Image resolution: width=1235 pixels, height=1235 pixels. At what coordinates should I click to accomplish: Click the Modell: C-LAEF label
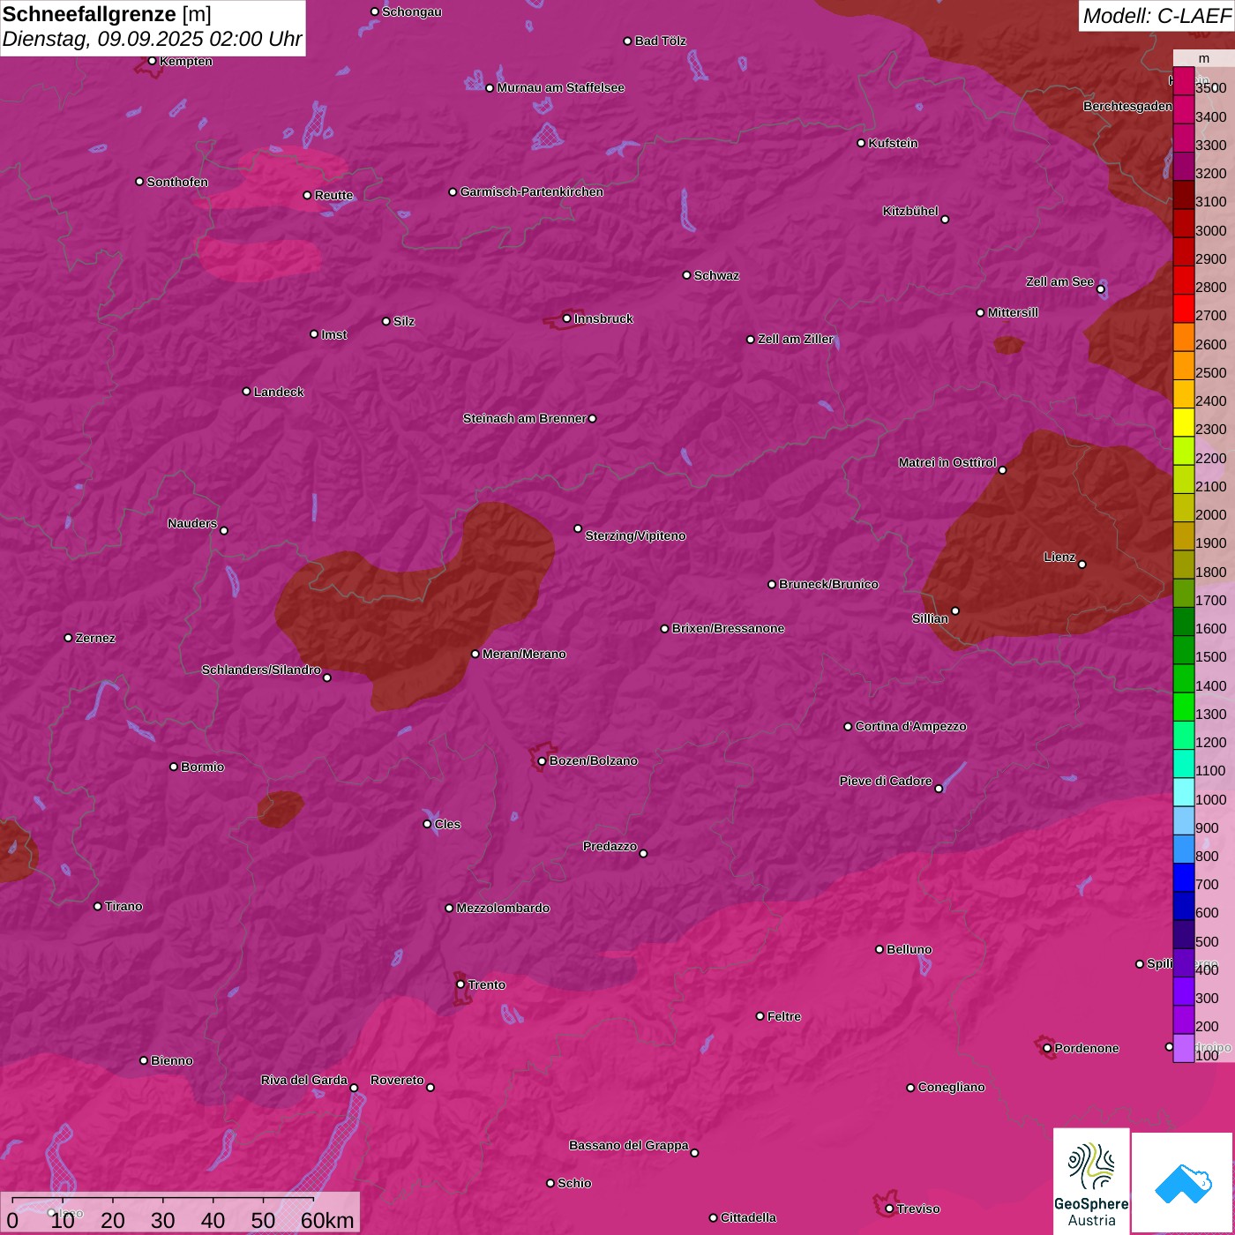pos(1156,16)
